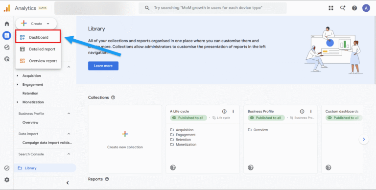Image resolution: width=376 pixels, height=190 pixels.
Task: Collapse the Search Console sidebar group
Action: [x=69, y=154]
